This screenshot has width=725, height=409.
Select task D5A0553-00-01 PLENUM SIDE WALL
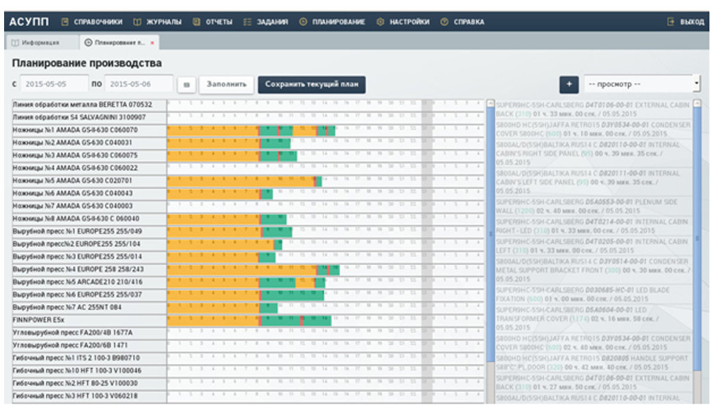click(x=594, y=207)
